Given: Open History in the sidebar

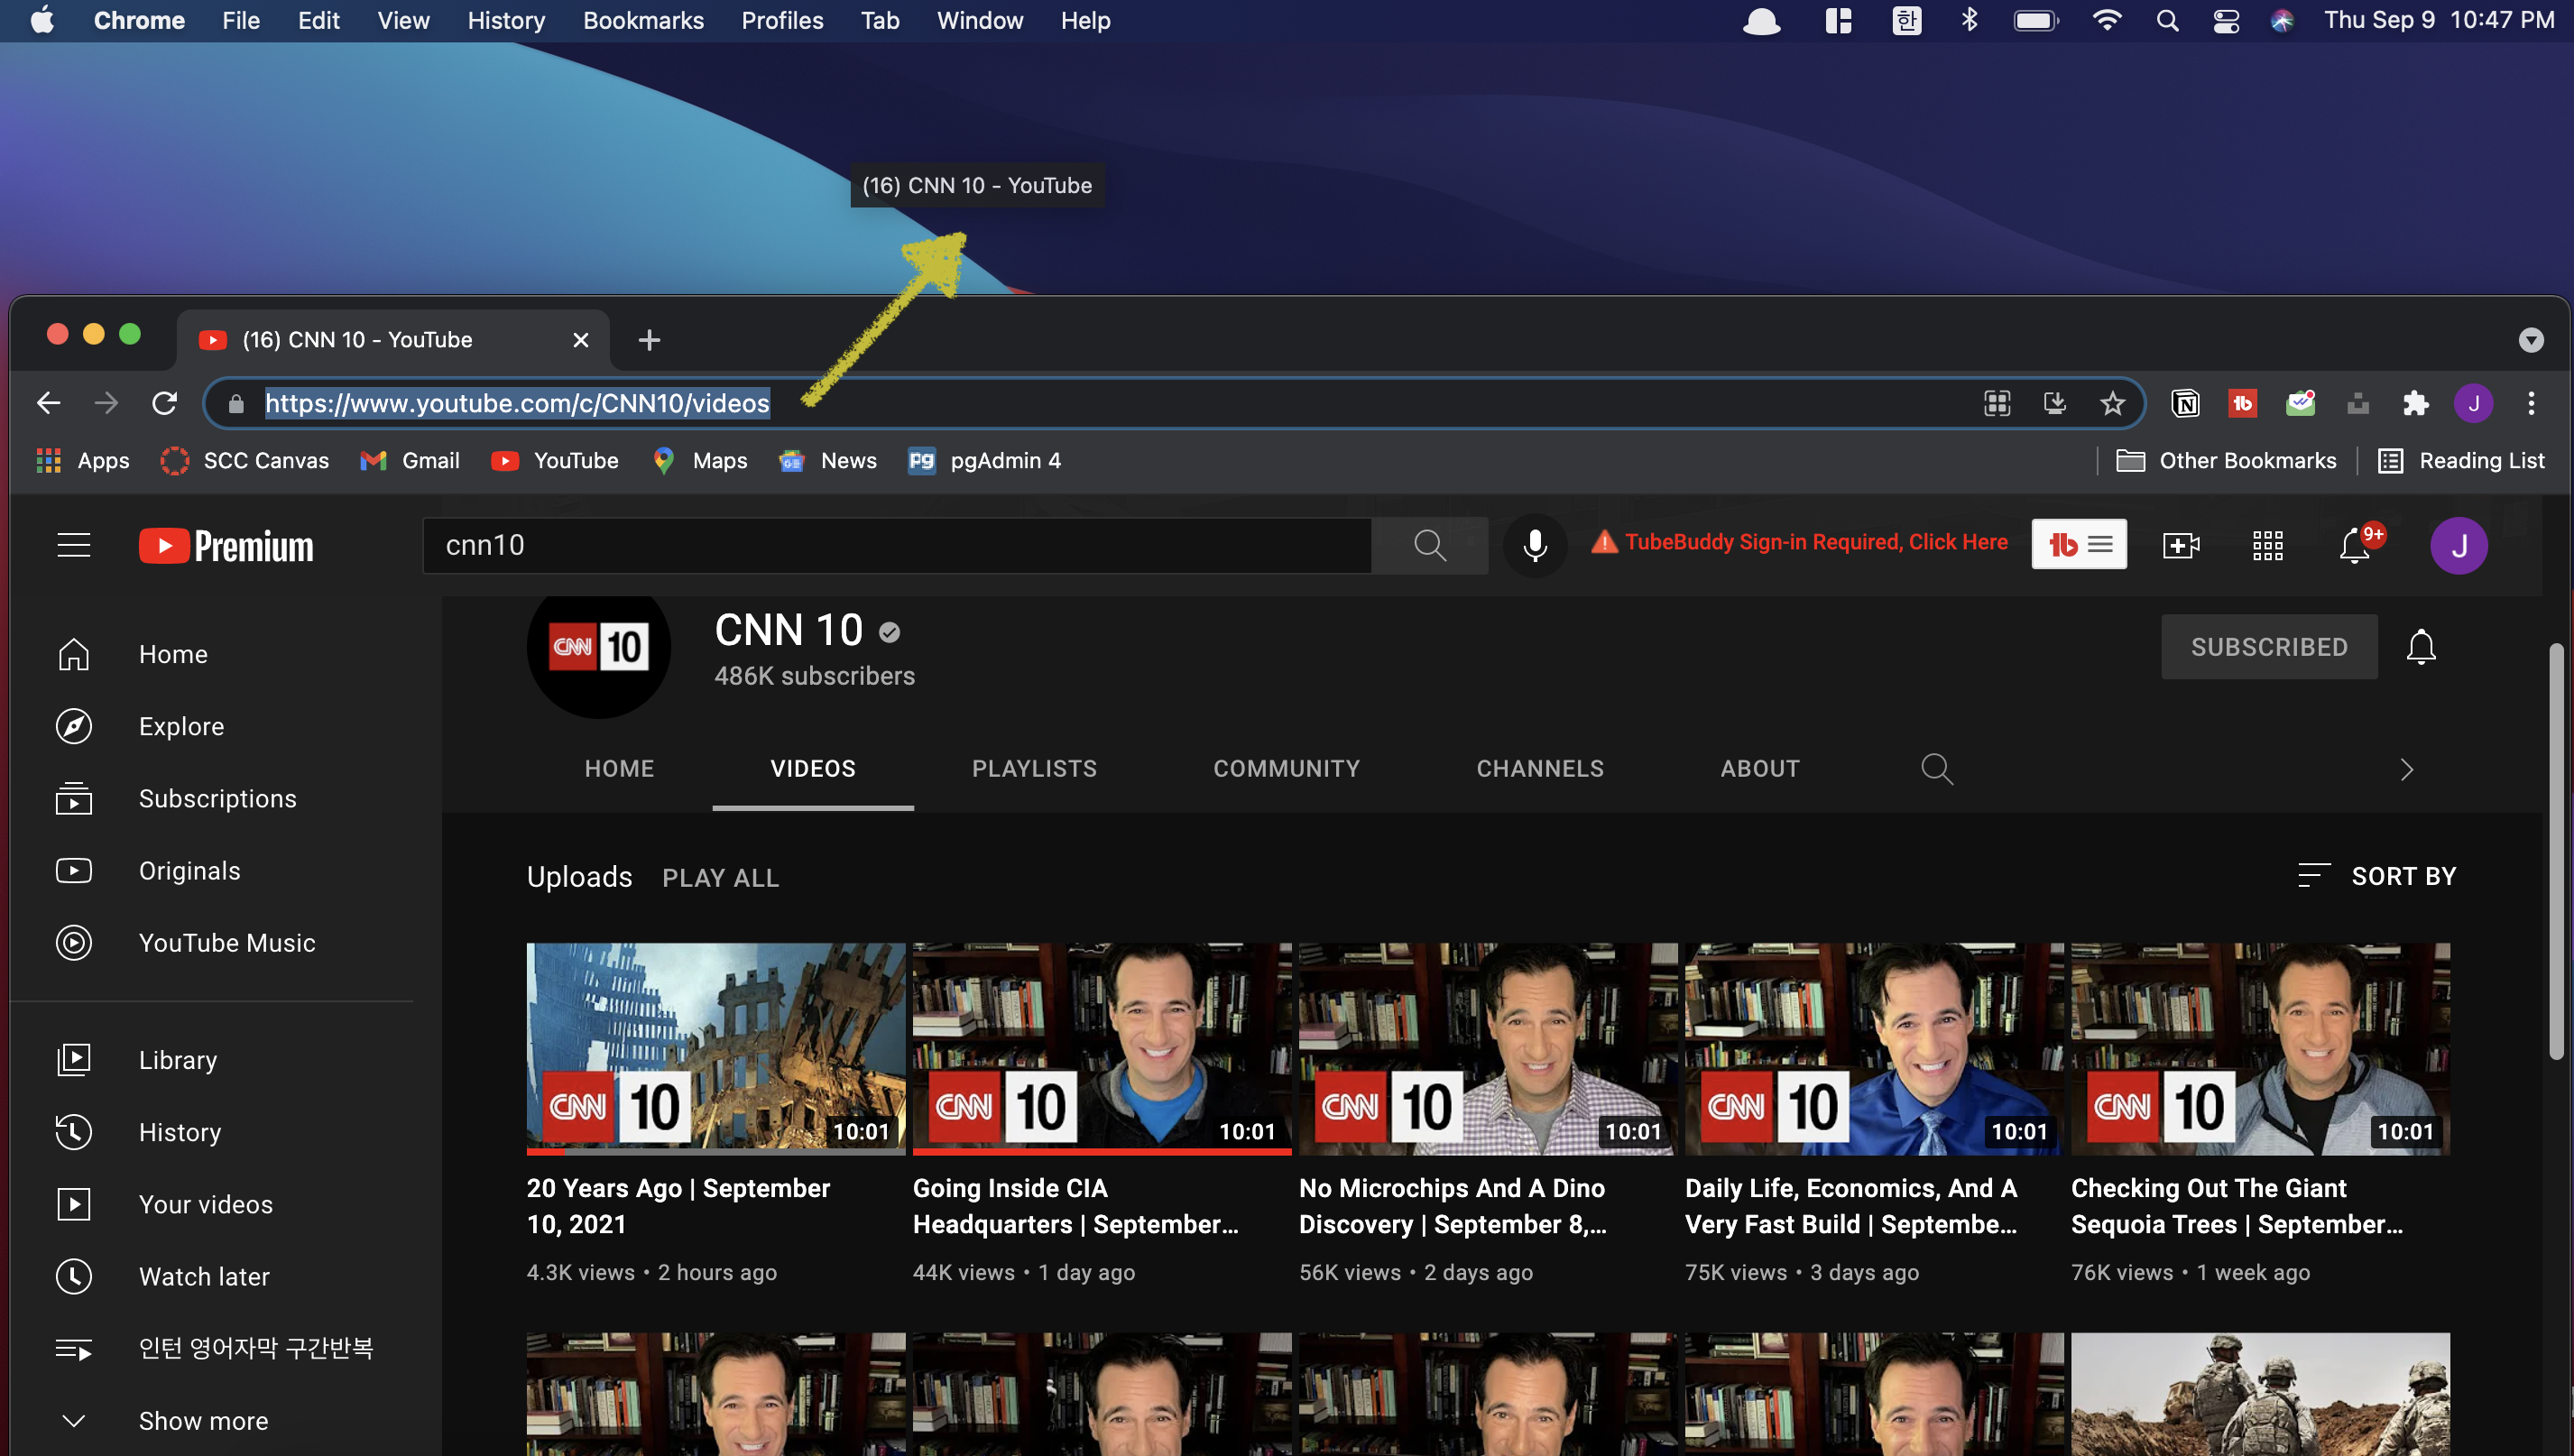Looking at the screenshot, I should (225, 1132).
